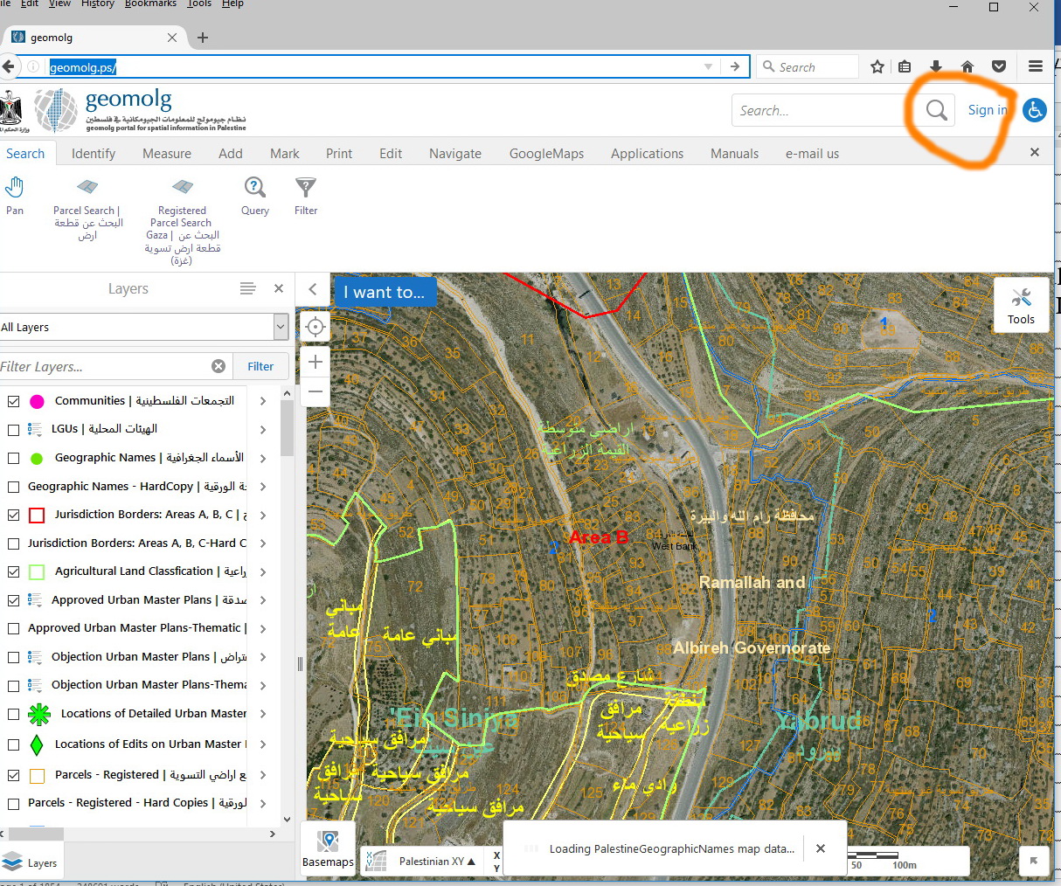The image size is (1061, 886).
Task: Open the accessibility wheelchair icon
Action: pos(1035,110)
